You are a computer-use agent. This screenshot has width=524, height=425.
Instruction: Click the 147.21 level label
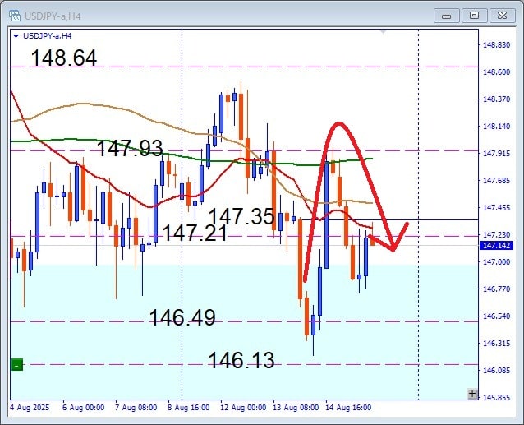195,233
